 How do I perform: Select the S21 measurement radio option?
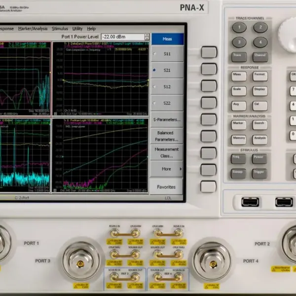tap(167, 70)
